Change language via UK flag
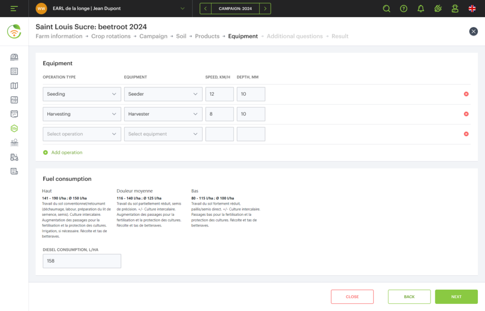 coord(472,9)
